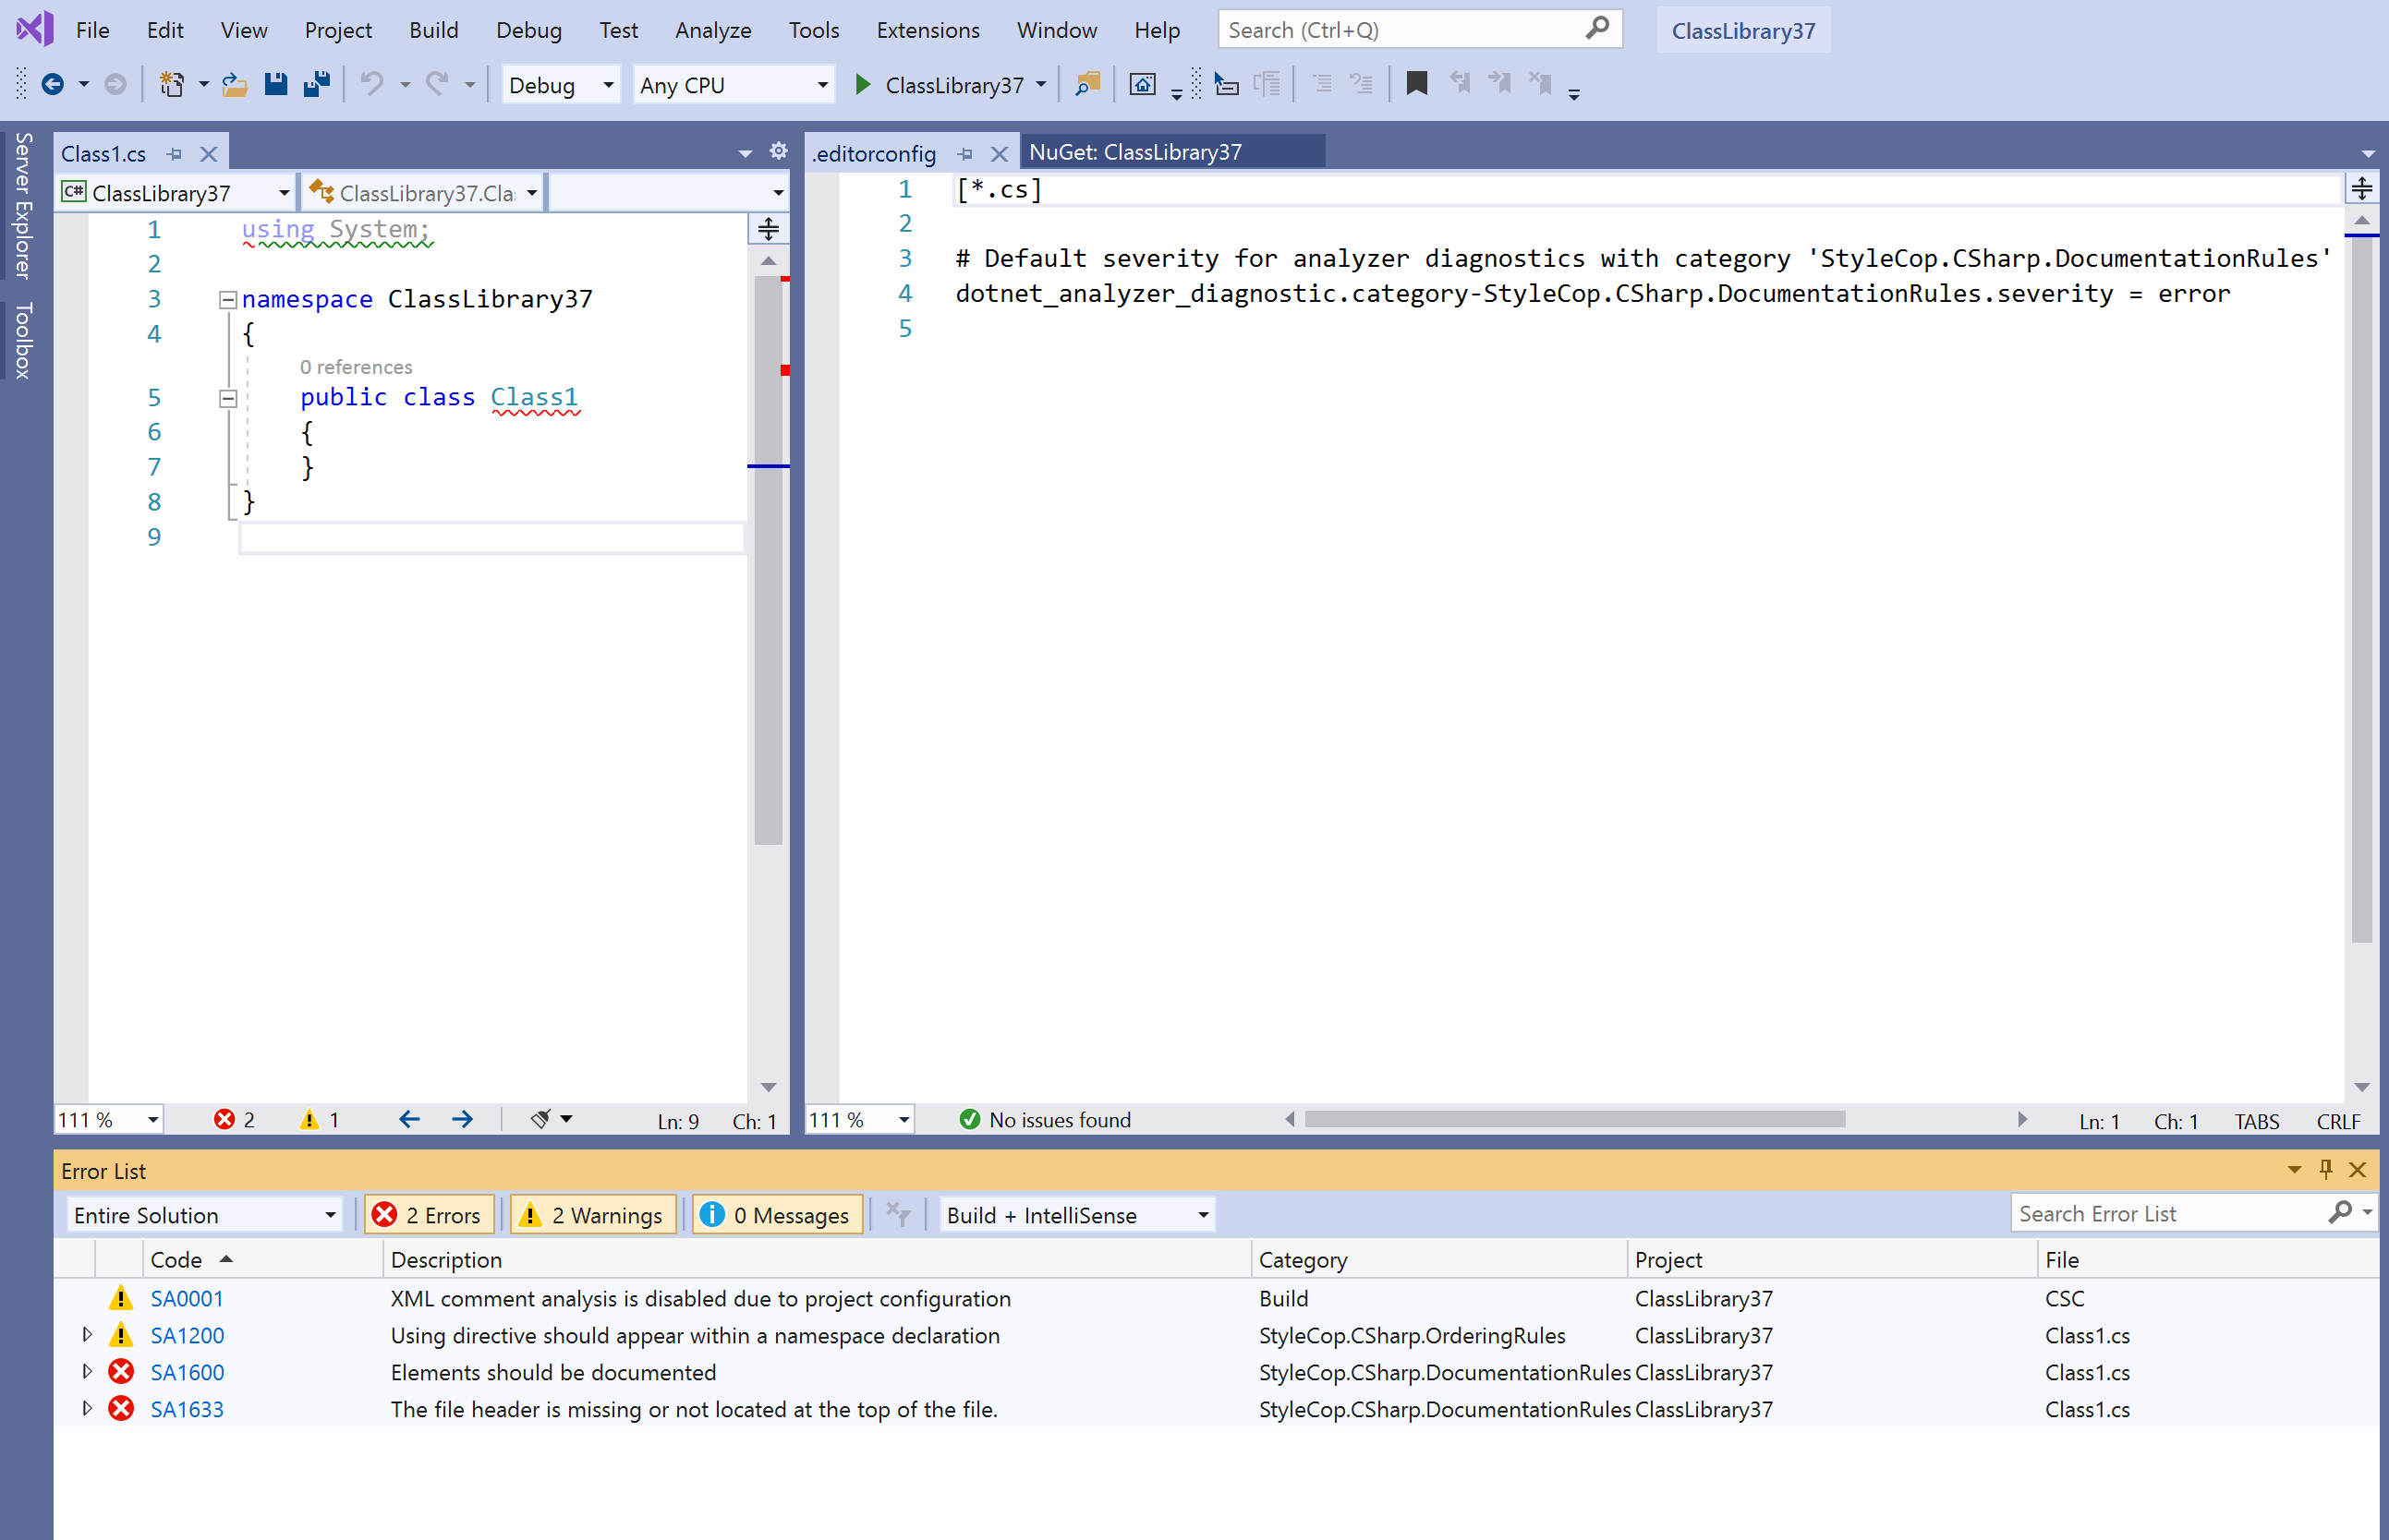Start debugging ClassLibrary37 with green run arrow
Viewport: 2389px width, 1540px height.
(861, 85)
